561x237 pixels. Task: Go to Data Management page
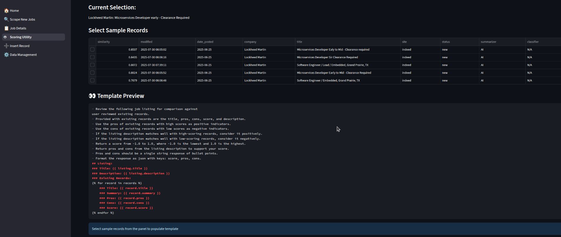tap(23, 55)
